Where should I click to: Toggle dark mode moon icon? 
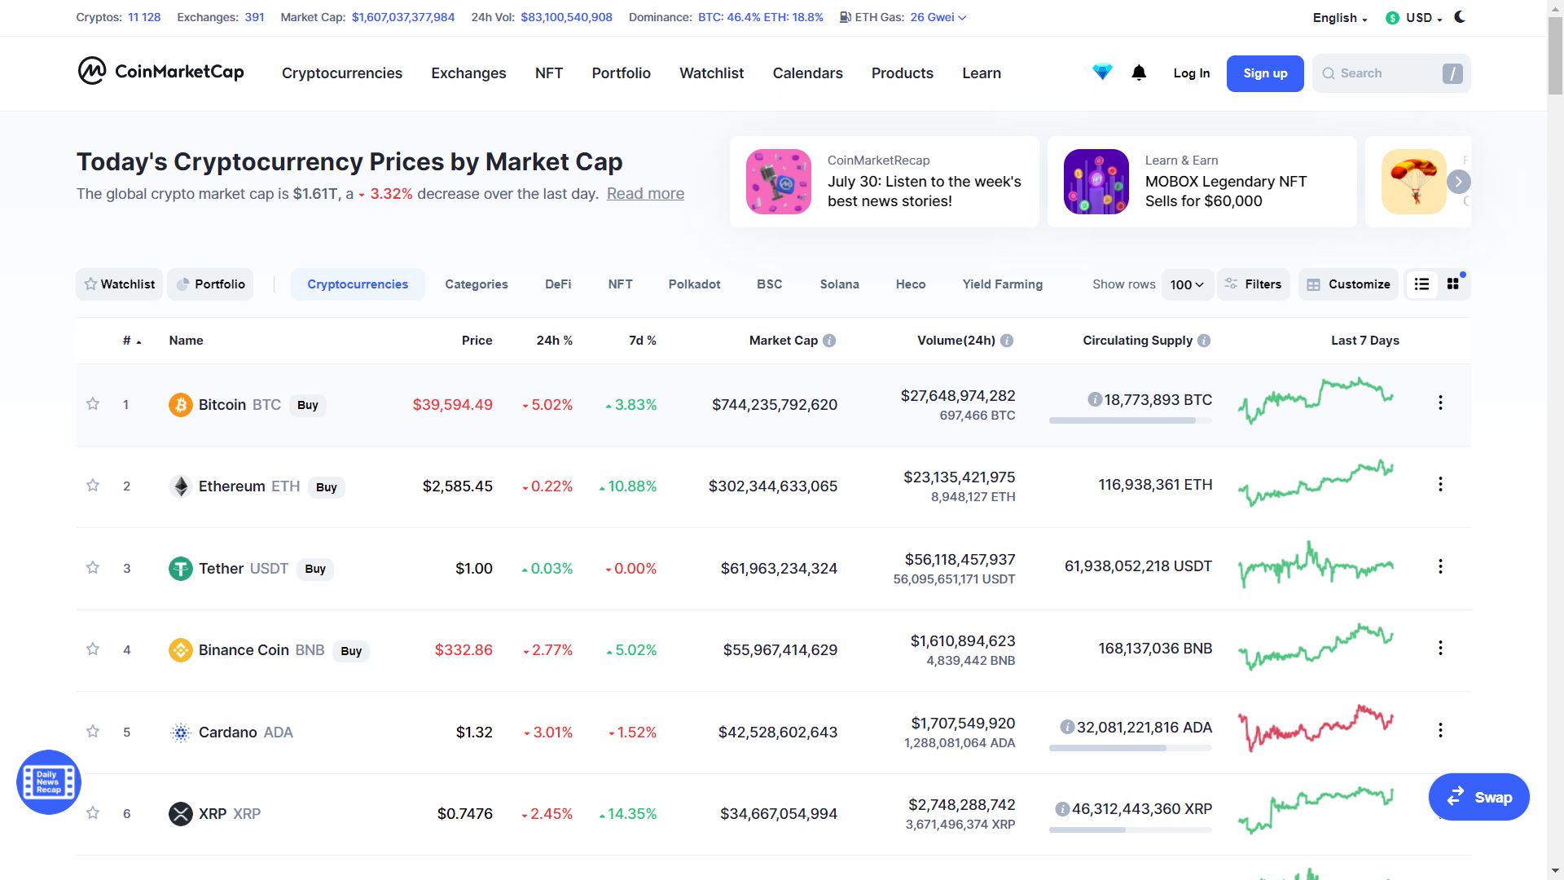click(1460, 17)
